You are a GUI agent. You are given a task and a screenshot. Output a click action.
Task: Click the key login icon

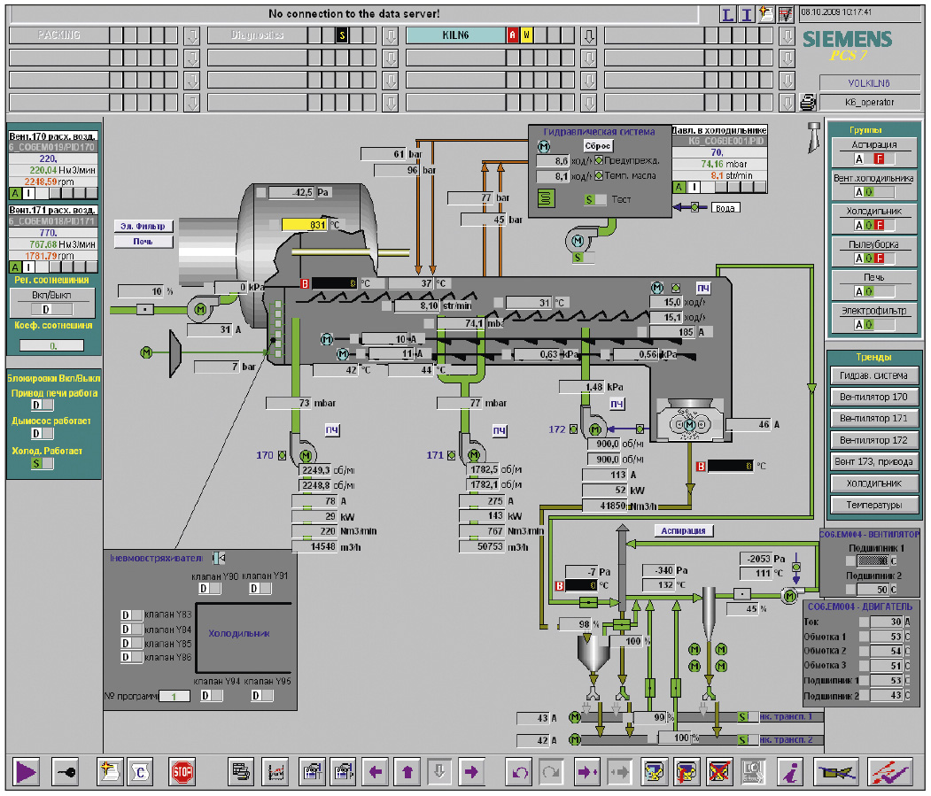[x=66, y=771]
